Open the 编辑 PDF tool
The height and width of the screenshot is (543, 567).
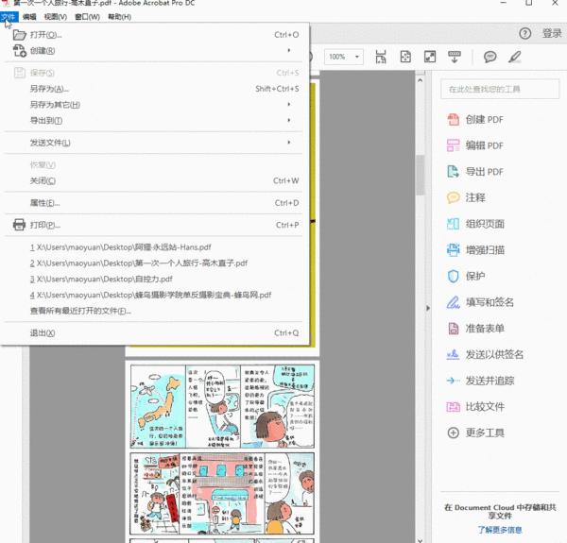pos(475,145)
